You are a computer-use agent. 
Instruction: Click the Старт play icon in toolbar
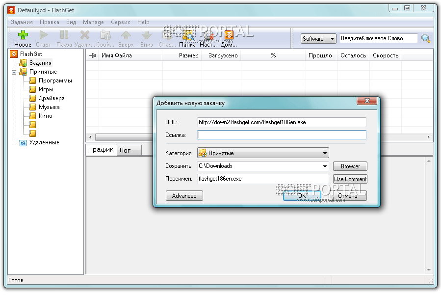[x=44, y=35]
